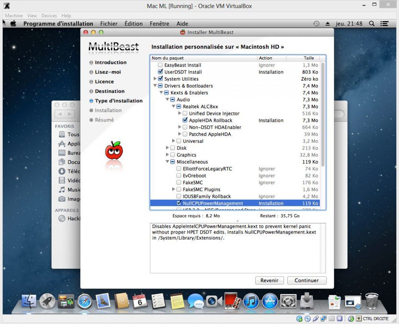The image size is (399, 324).
Task: Open Finder from the Dock
Action: point(29,302)
